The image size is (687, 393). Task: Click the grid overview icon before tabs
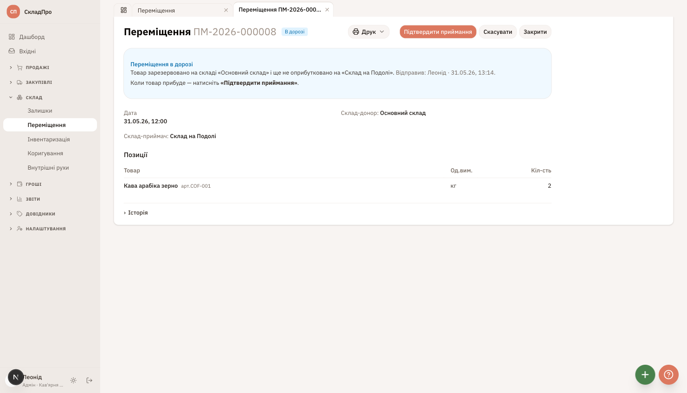coord(123,10)
